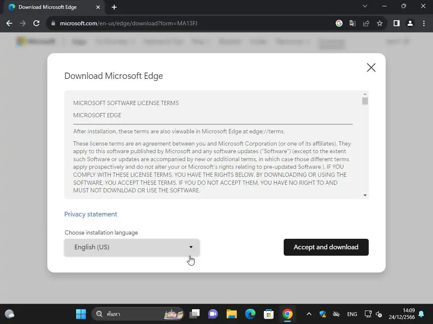Click the taskbar search box
The image size is (433, 324).
(x=137, y=314)
